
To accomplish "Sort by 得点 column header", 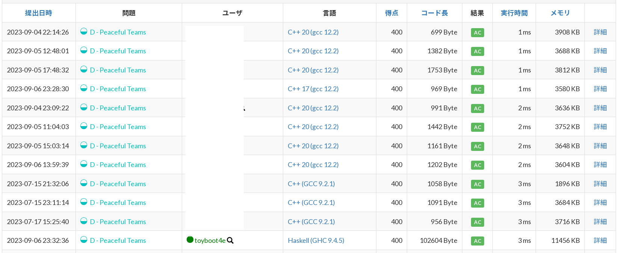I will pos(391,13).
